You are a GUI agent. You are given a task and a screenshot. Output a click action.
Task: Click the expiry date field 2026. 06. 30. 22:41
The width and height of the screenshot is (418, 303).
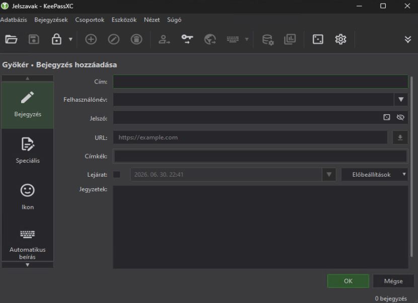[226, 175]
